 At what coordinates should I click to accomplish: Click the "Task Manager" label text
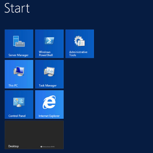(48, 86)
